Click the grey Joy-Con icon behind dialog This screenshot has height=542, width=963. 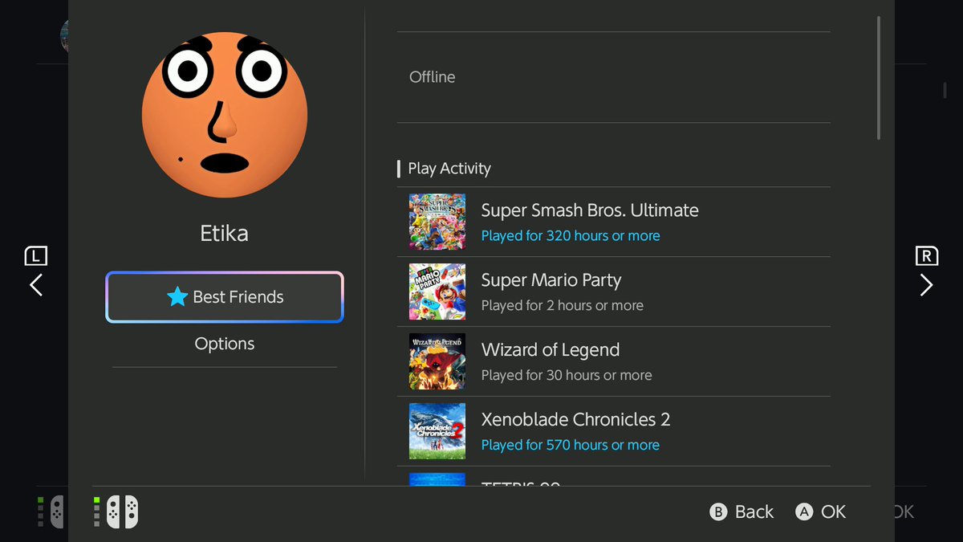(x=56, y=511)
